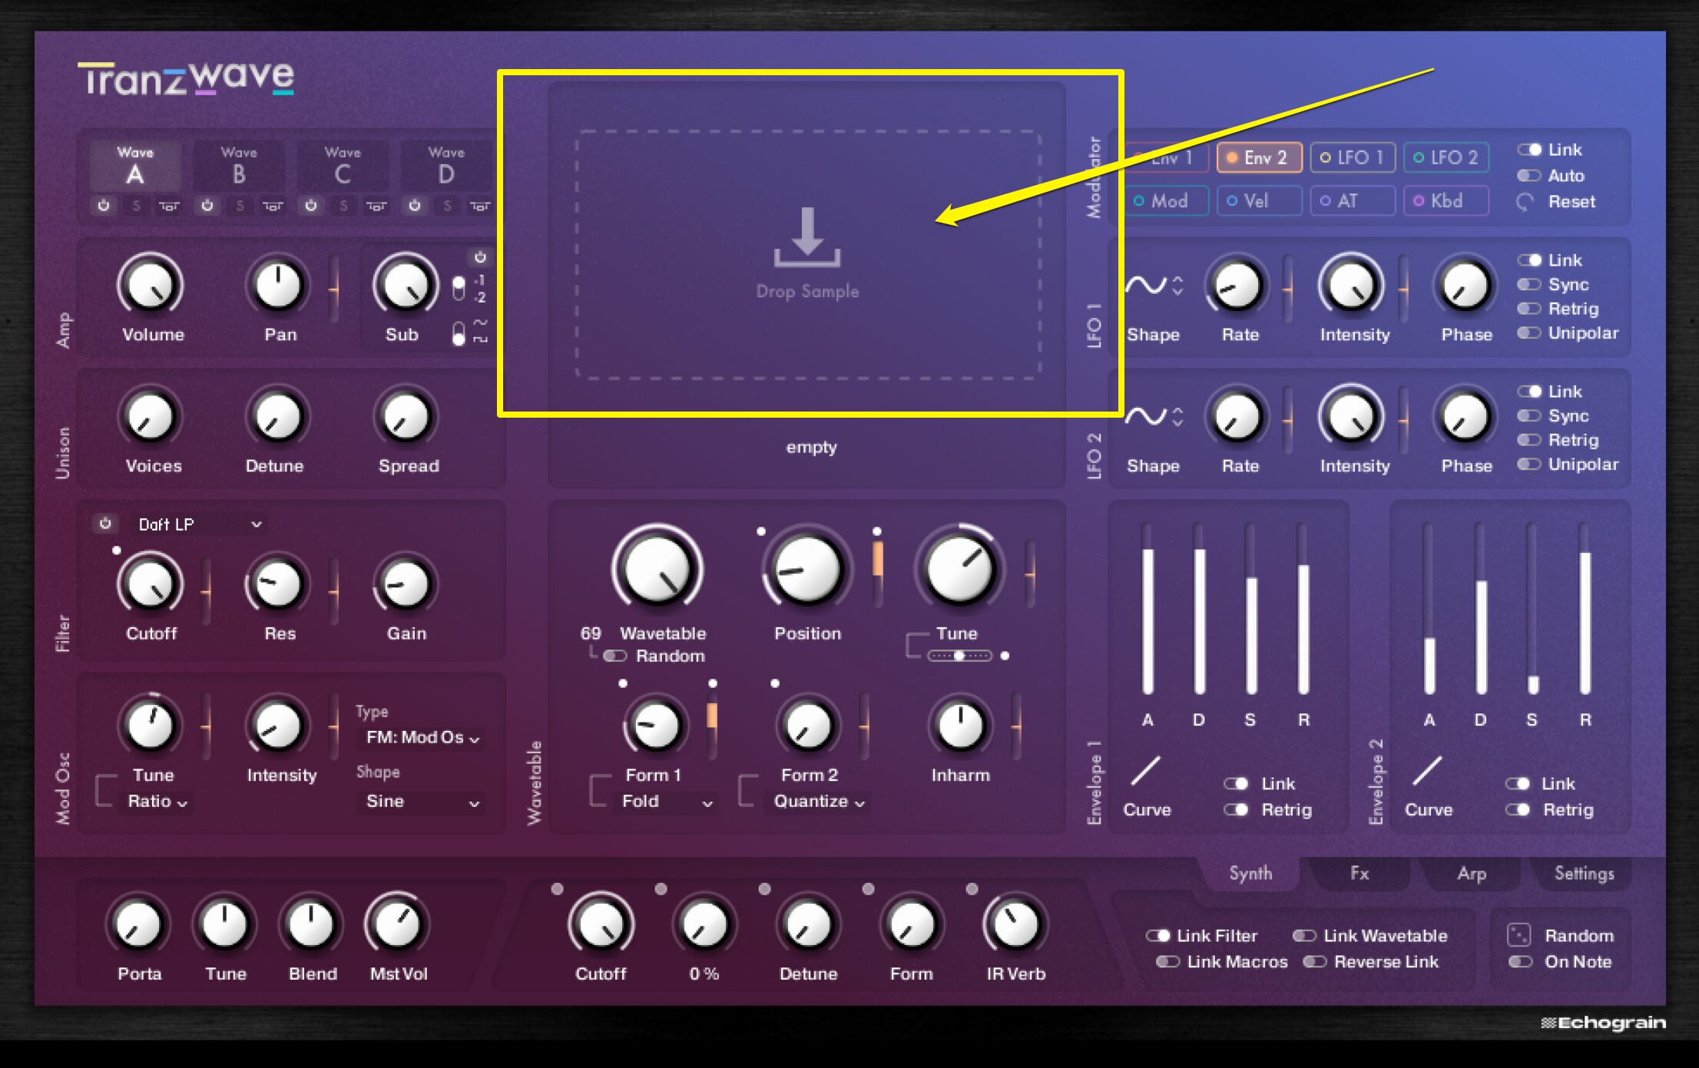Viewport: 1699px width, 1068px height.
Task: Click the Wave C power icon
Action: click(x=311, y=206)
